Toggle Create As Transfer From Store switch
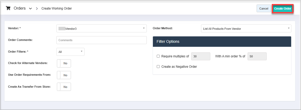The width and height of the screenshot is (301, 110). coord(64,87)
